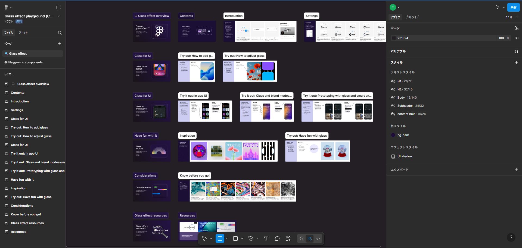This screenshot has height=248, width=522.
Task: Expand the file name dropdown chevron
Action: 59,16
